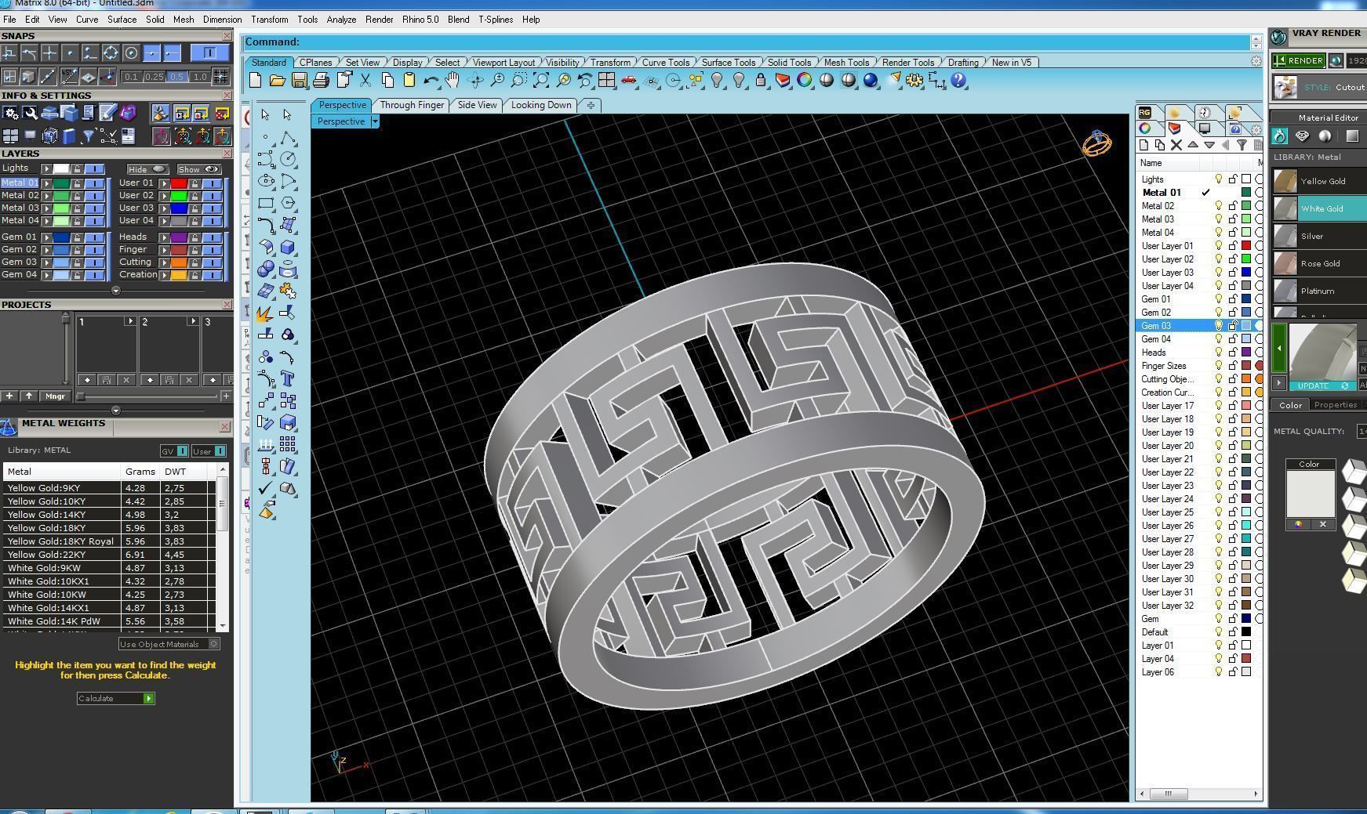
Task: Click the material Color preview swatch
Action: coord(1310,494)
